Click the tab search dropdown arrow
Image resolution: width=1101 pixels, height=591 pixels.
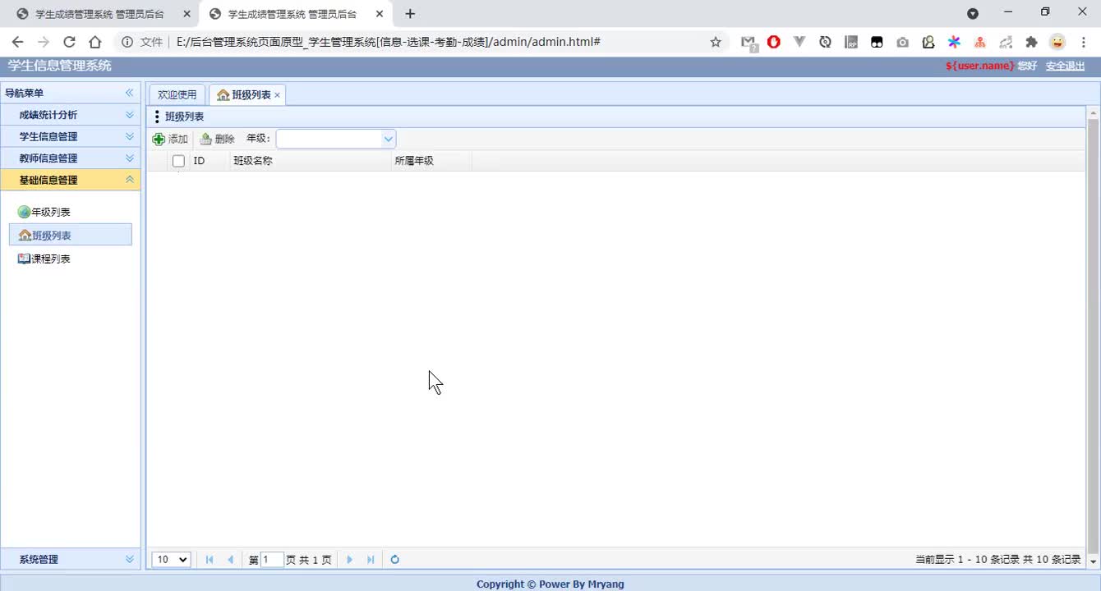[973, 14]
